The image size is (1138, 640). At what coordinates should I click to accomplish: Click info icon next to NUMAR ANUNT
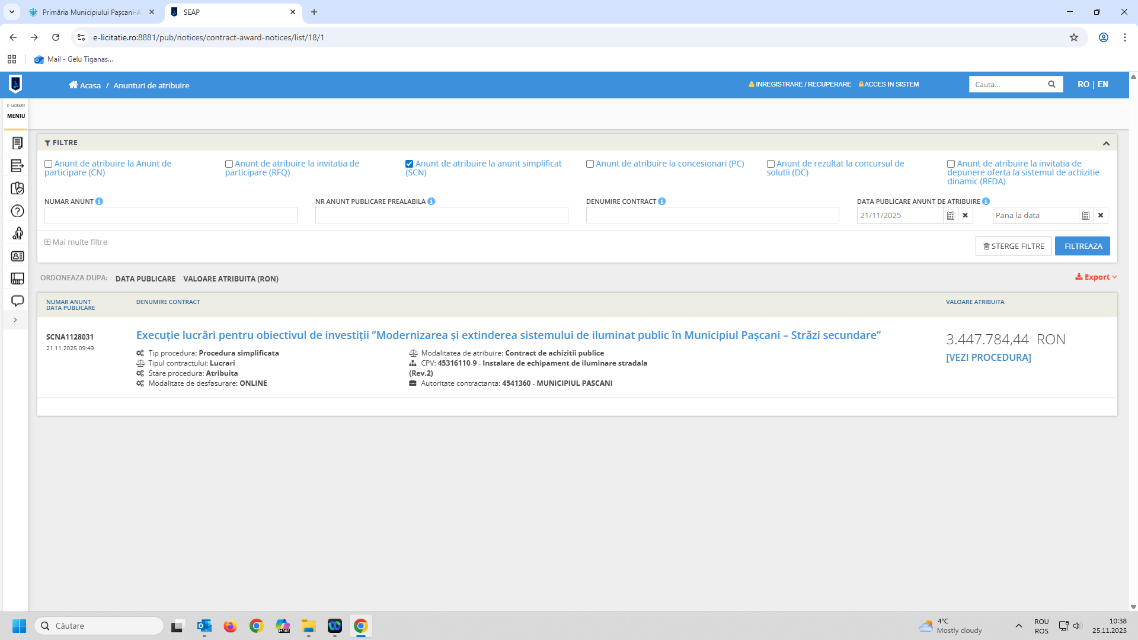tap(99, 201)
